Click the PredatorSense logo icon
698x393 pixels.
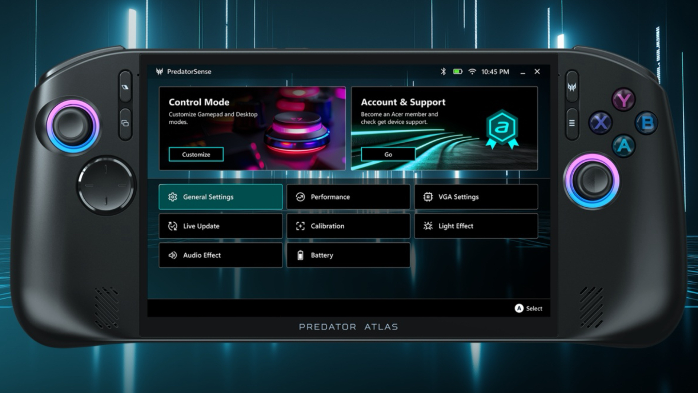point(159,72)
